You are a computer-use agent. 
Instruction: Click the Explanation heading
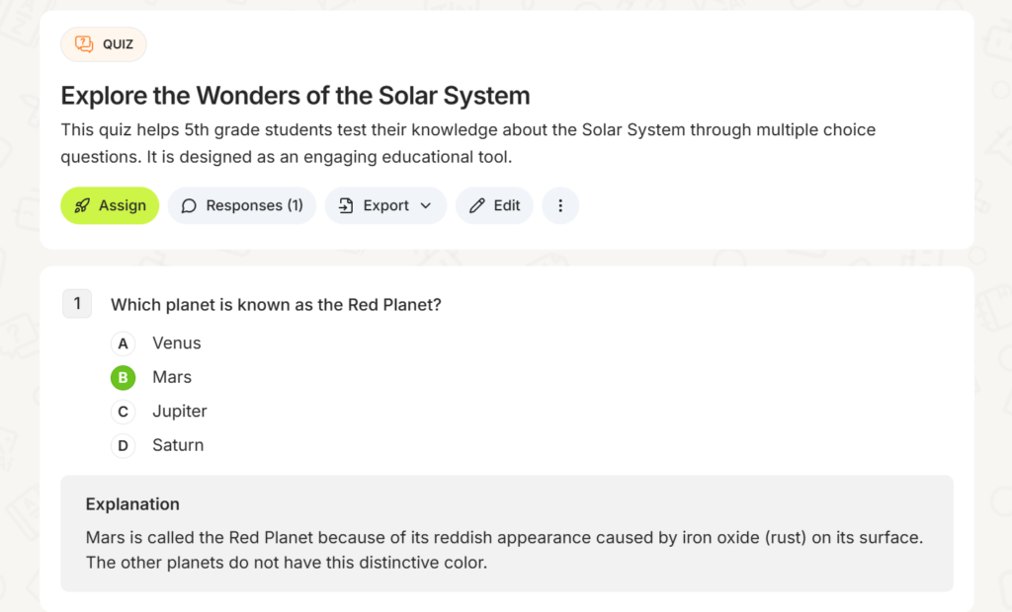point(132,504)
